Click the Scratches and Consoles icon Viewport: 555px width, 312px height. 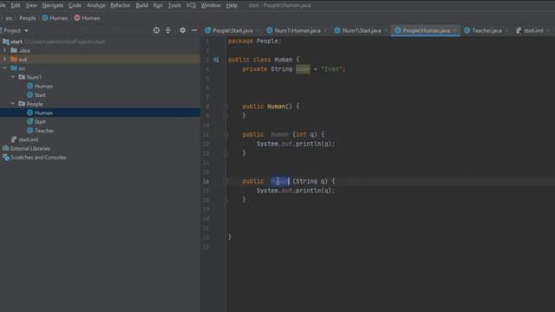[x=6, y=158]
